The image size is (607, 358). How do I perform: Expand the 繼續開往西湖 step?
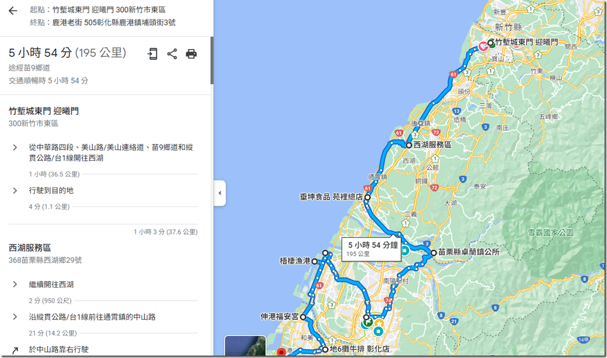click(15, 284)
